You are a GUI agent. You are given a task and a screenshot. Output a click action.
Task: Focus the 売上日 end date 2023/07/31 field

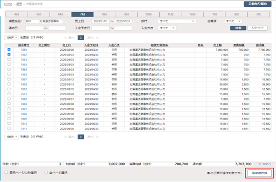(x=123, y=21)
